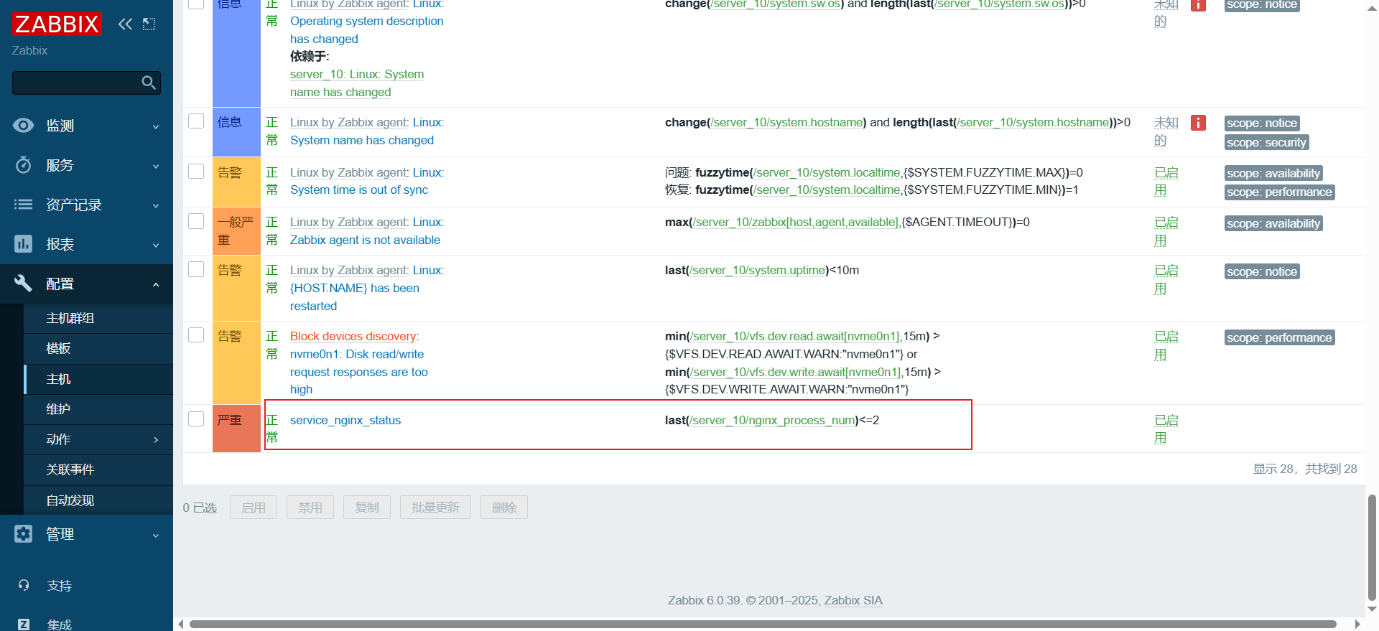Open the 监测 monitoring eye icon

point(23,126)
